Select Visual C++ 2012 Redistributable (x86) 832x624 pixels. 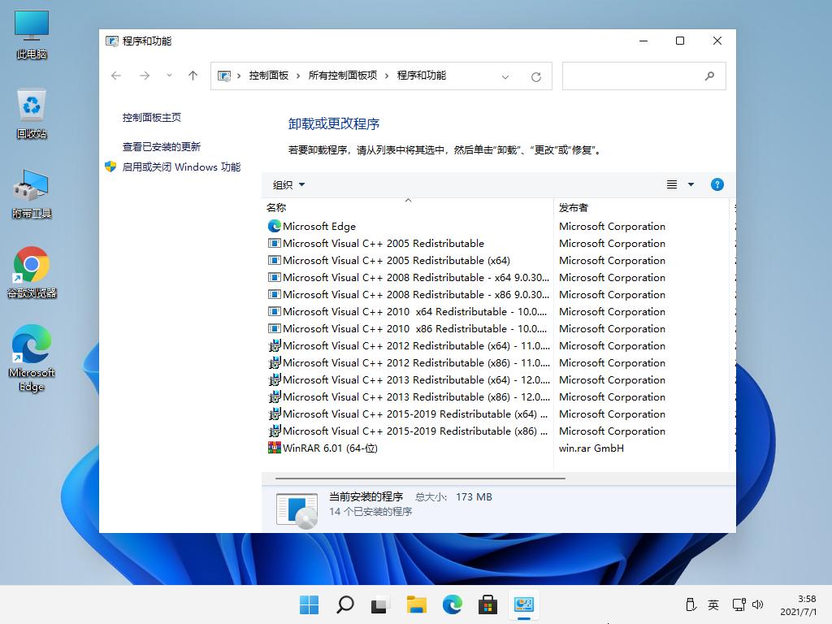408,362
